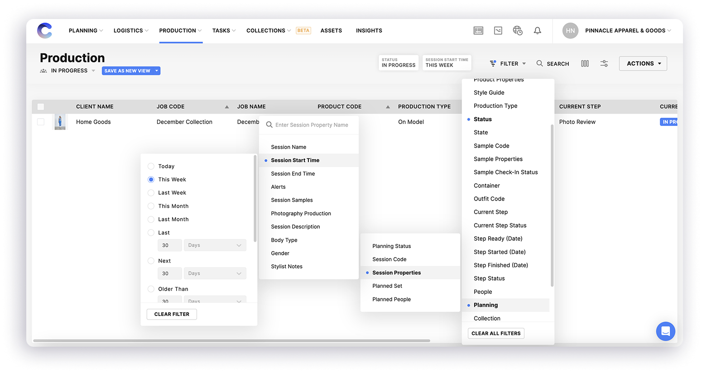Click the horizontal table scrollbar

231,340
